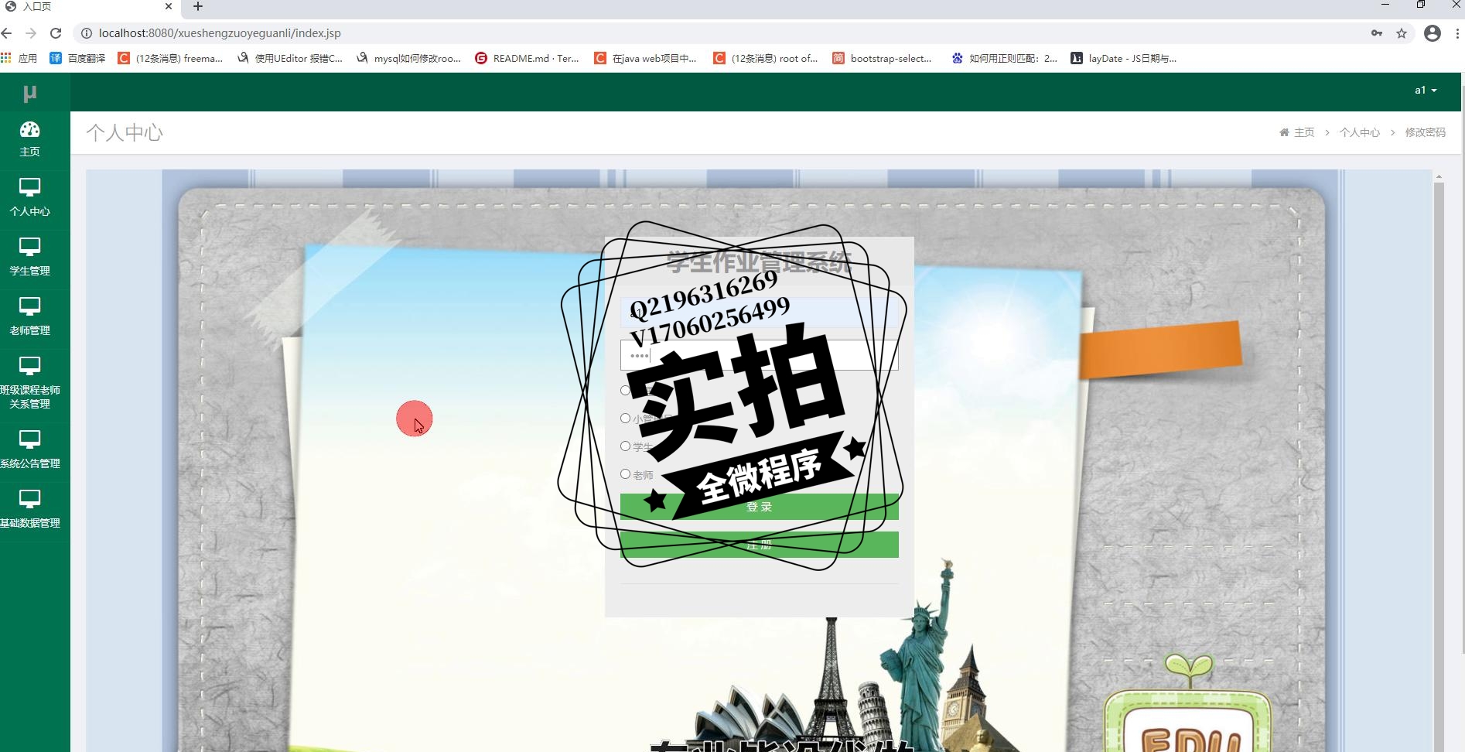
Task: Click the μ logo in the sidebar header
Action: [30, 94]
